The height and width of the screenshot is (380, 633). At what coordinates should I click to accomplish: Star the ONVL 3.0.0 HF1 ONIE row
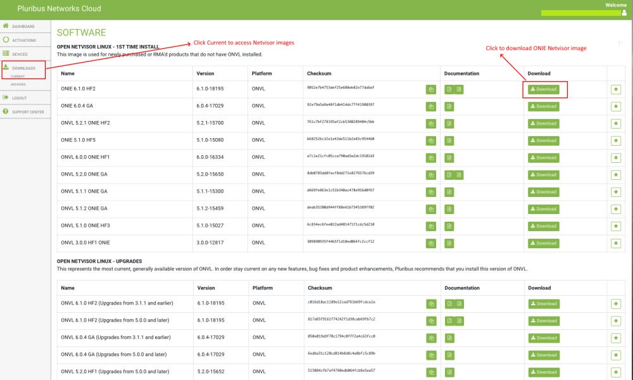click(616, 243)
